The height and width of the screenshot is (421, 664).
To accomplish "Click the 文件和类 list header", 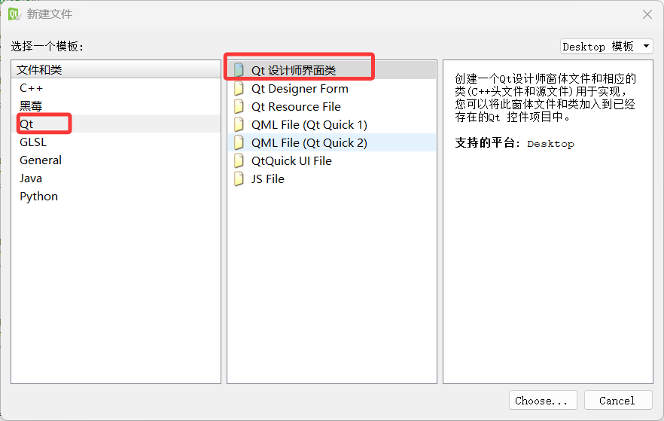I will coord(116,69).
